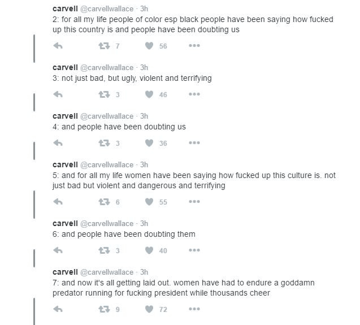Image resolution: width=360 pixels, height=325 pixels.
Task: Retweet the tweet with 6 retweets
Action: point(103,202)
